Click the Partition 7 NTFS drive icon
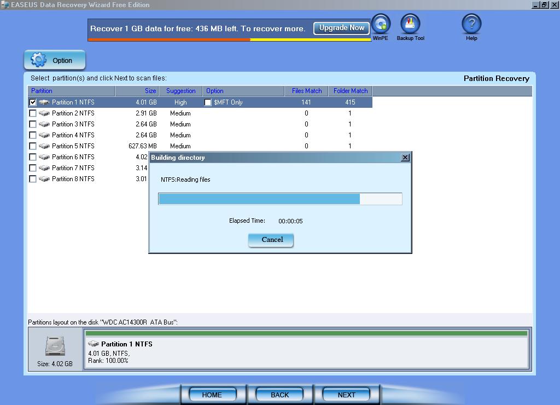 click(x=44, y=168)
